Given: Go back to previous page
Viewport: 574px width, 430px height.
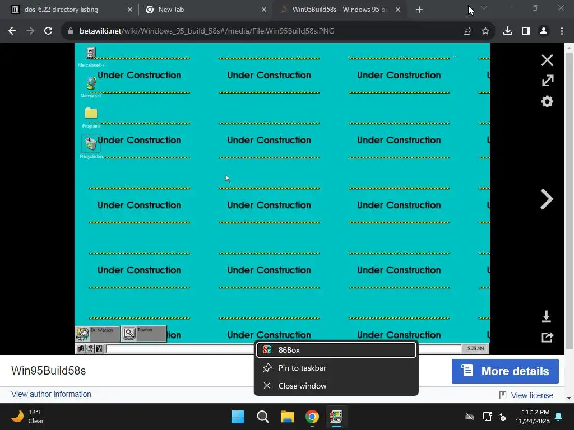Looking at the screenshot, I should click(x=12, y=31).
